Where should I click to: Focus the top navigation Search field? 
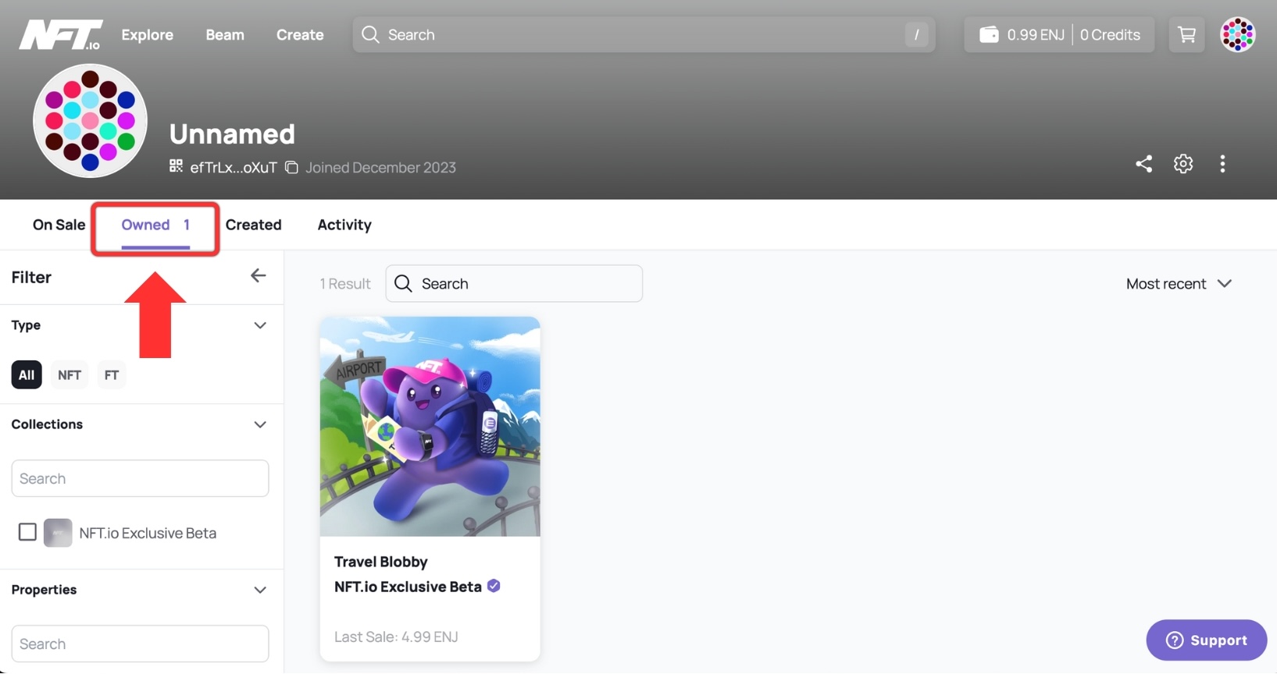pyautogui.click(x=644, y=34)
